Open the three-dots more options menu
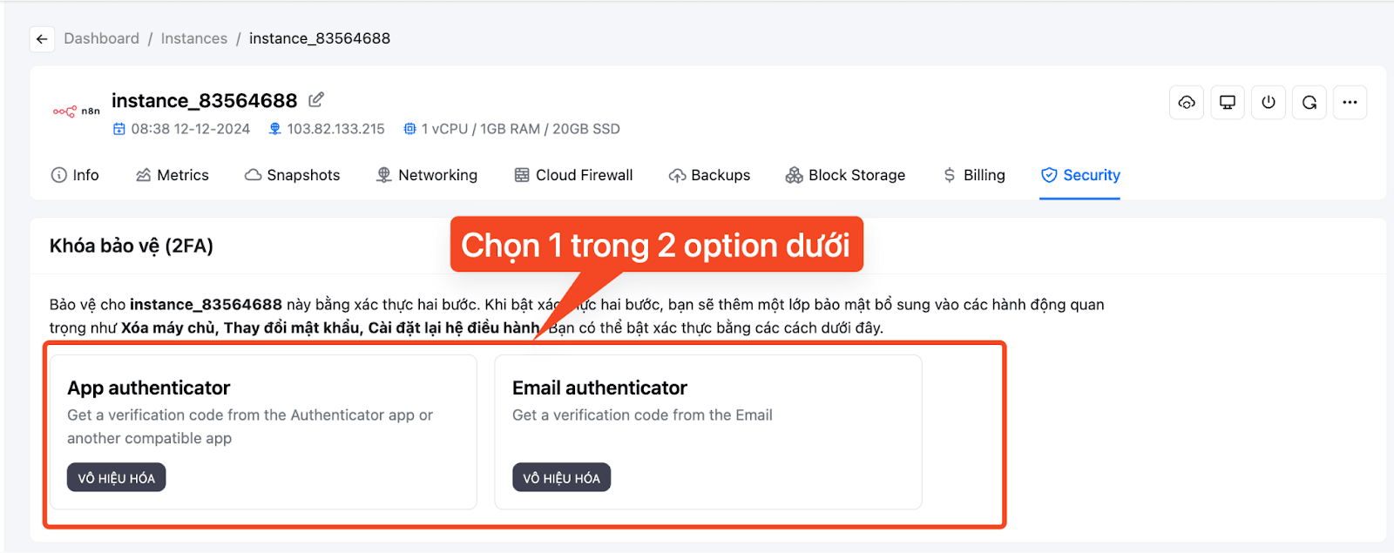The width and height of the screenshot is (1394, 553). pyautogui.click(x=1350, y=103)
